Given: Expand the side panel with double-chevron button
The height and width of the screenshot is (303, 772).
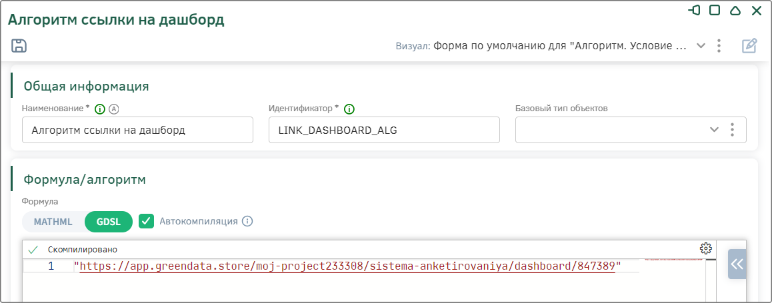Looking at the screenshot, I should 737,264.
